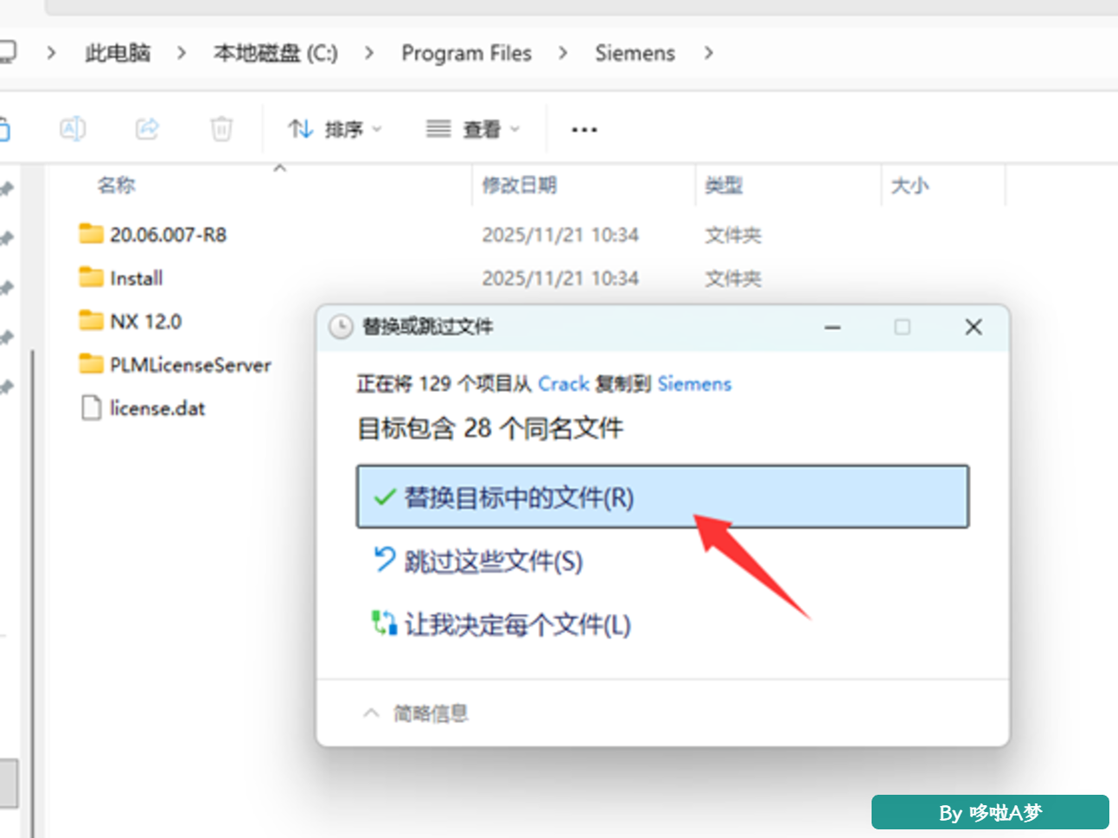Click the Rename icon in the toolbar
1118x838 pixels.
[x=73, y=129]
